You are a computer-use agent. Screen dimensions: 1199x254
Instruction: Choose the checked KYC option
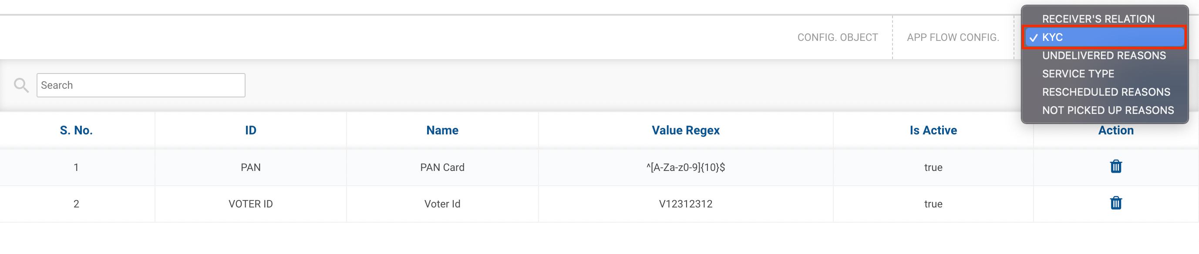point(1104,37)
